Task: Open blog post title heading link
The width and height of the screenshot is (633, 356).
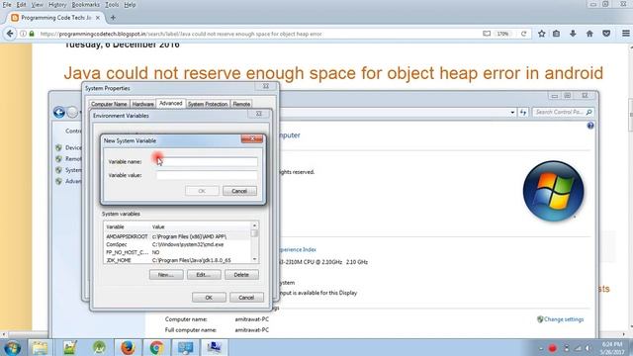Action: (x=333, y=73)
